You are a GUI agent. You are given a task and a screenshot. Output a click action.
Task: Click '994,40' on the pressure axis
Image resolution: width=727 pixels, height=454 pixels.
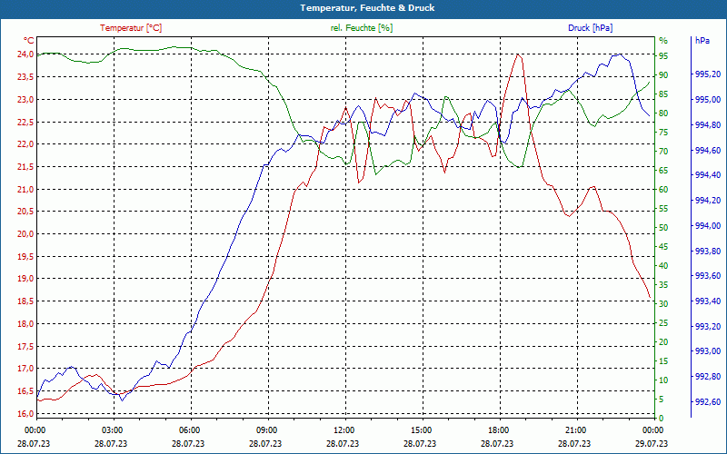click(708, 175)
